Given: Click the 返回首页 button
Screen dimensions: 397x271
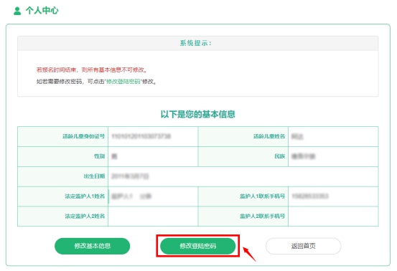Looking at the screenshot, I should [x=304, y=246].
